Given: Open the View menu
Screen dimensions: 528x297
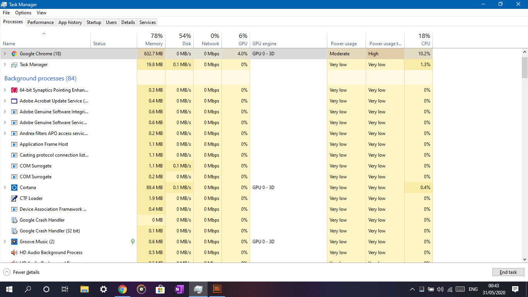Looking at the screenshot, I should (42, 13).
